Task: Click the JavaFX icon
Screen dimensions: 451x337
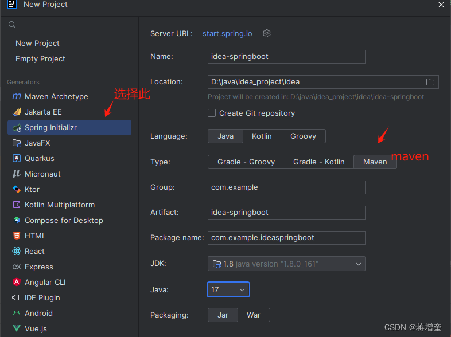Action: pyautogui.click(x=17, y=143)
